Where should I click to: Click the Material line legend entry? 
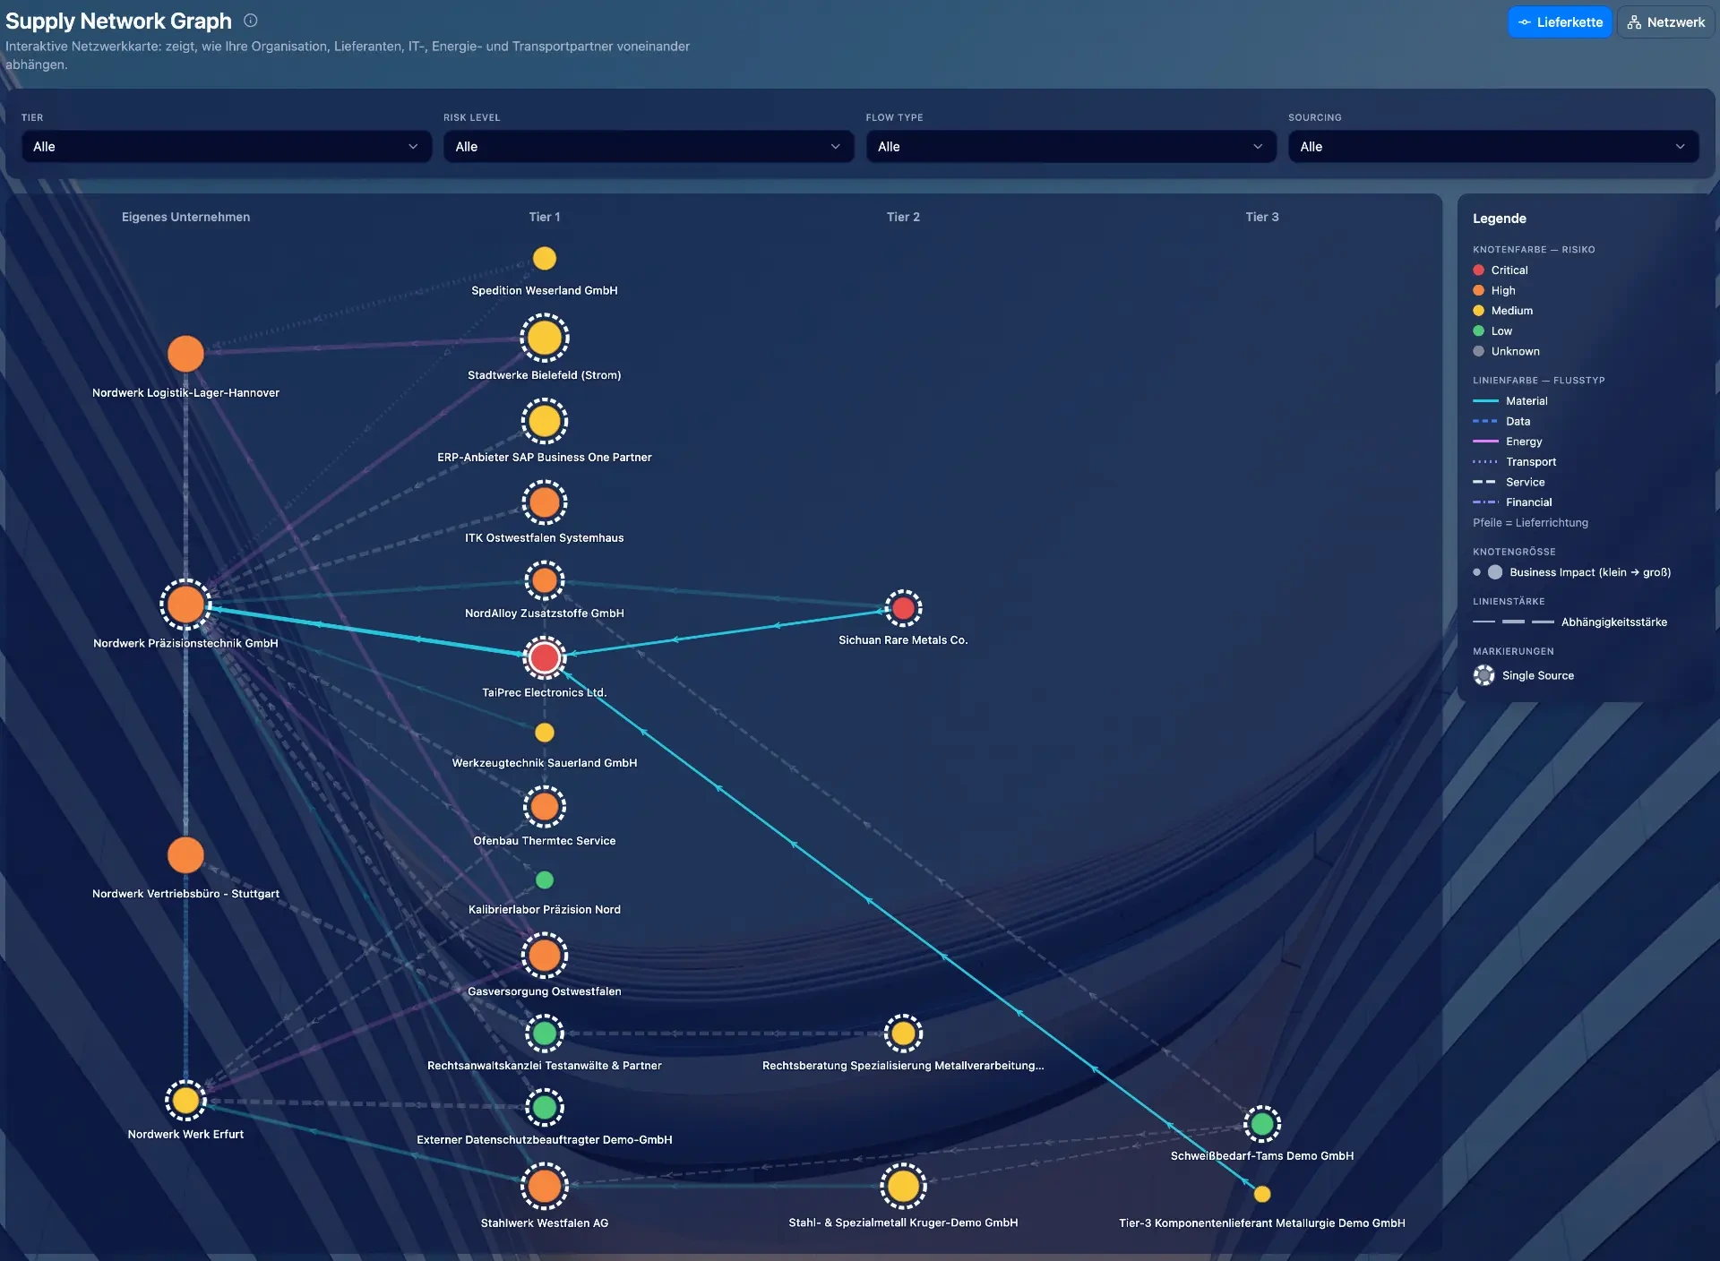point(1510,401)
